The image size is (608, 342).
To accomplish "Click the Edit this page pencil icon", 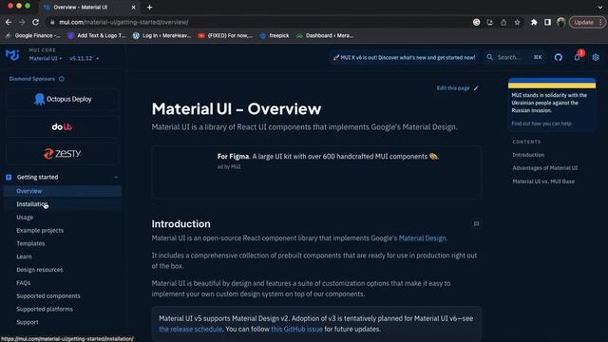I will coord(476,88).
